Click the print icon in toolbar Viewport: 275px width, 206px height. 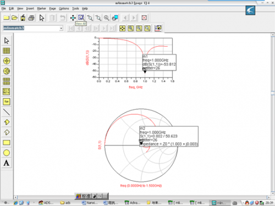[x=31, y=18]
